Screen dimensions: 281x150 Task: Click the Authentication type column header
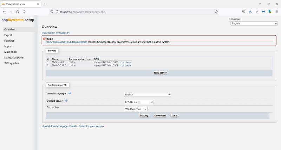click(80, 59)
